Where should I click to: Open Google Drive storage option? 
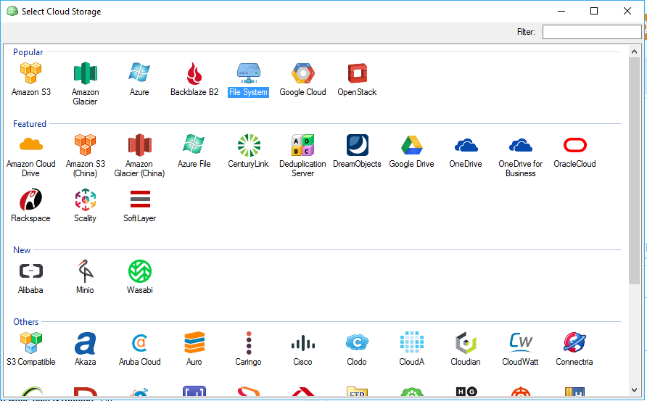coord(411,145)
